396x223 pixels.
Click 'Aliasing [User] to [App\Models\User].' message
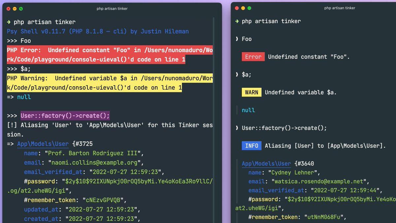click(x=325, y=146)
